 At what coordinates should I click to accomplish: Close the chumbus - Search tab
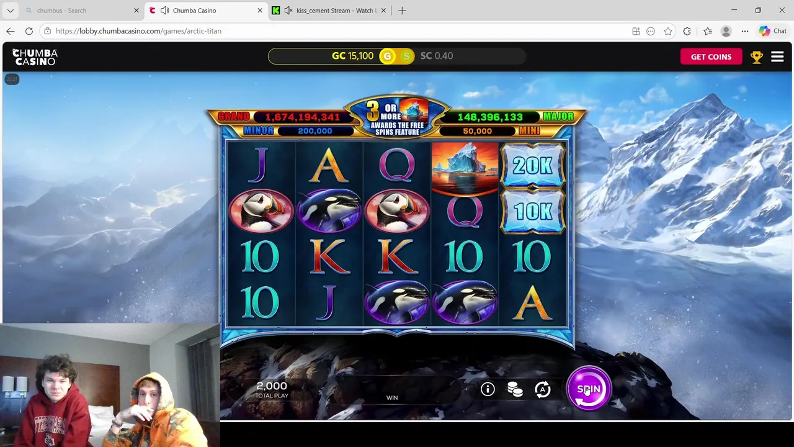[x=136, y=11]
